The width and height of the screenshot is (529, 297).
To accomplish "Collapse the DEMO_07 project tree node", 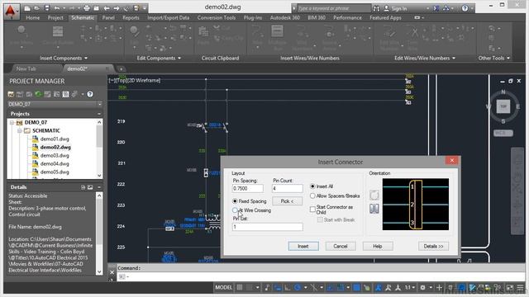I will pos(12,122).
